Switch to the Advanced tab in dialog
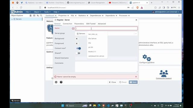The image size is (193, 108). pos(102,24)
